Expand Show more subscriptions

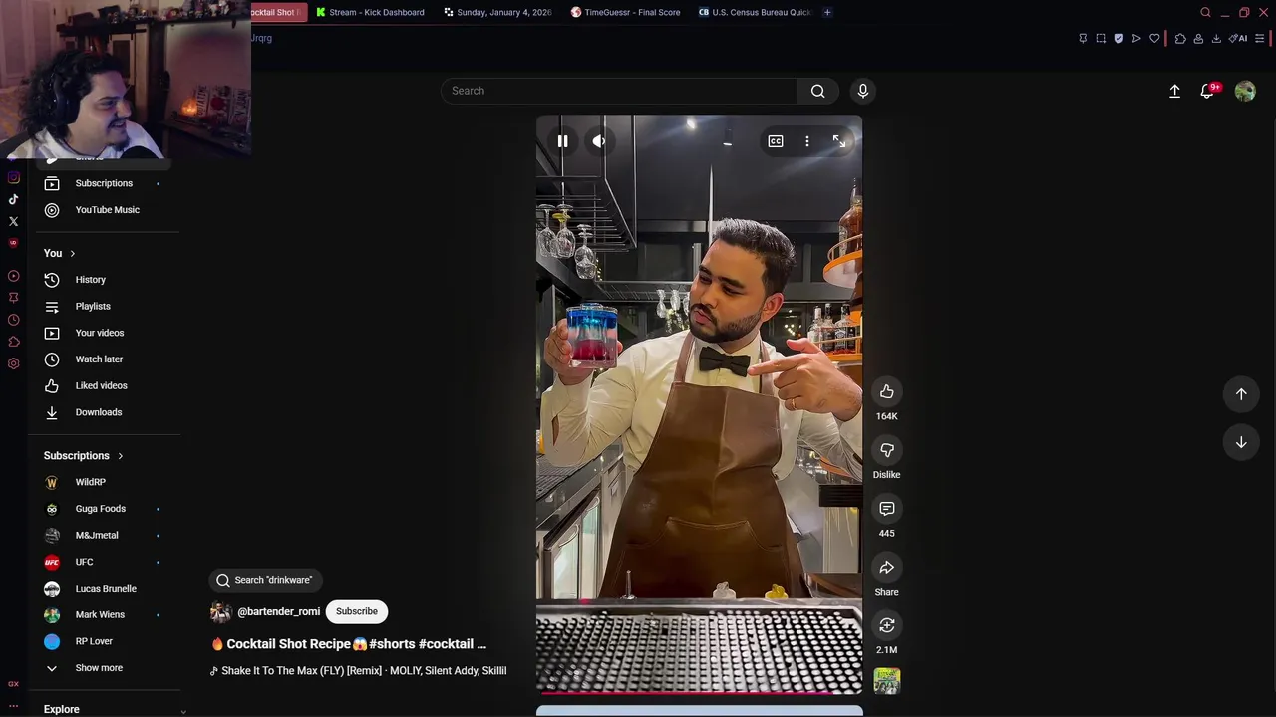(104, 668)
